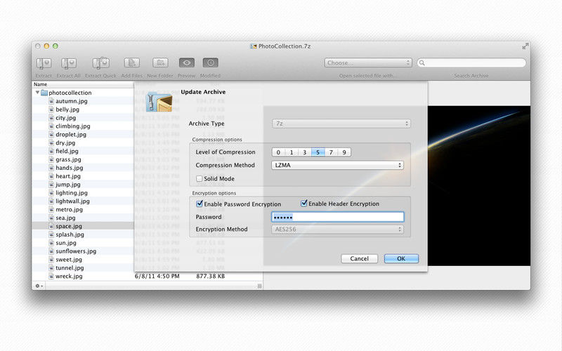
Task: Click the fullscreen arrows icon
Action: point(525,46)
